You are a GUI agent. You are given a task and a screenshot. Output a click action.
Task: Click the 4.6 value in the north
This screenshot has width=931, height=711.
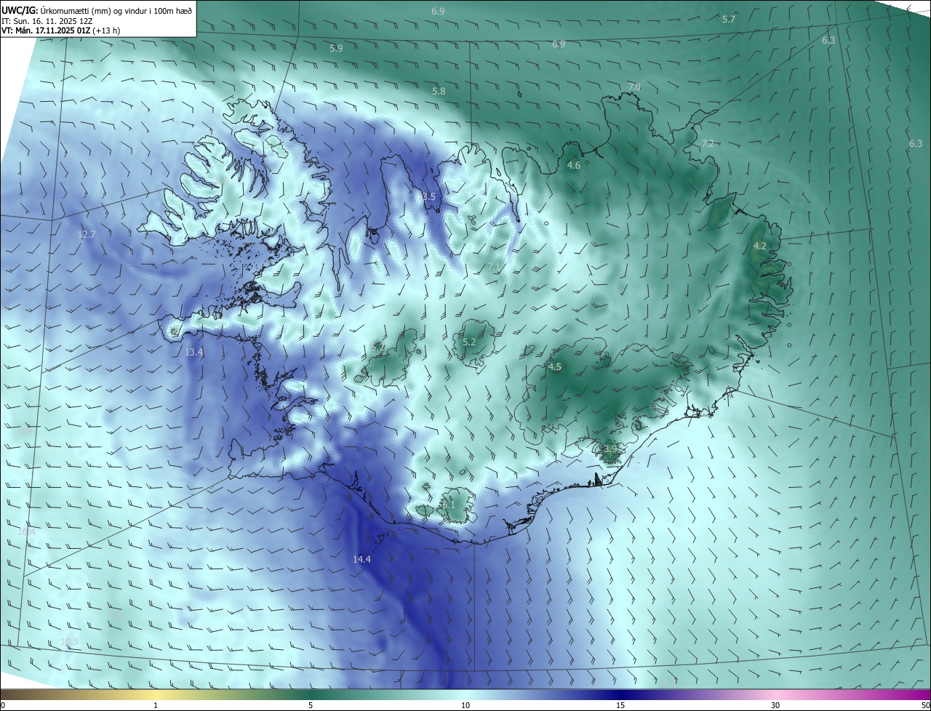point(573,166)
